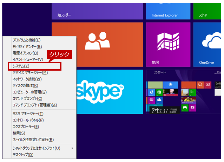This screenshot has width=224, height=162.
Task: Launch the Skype tile
Action: tap(110, 92)
